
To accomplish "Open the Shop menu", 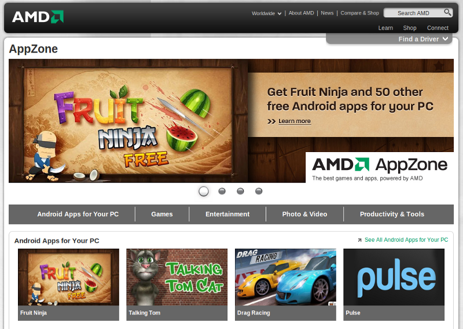I will point(410,28).
